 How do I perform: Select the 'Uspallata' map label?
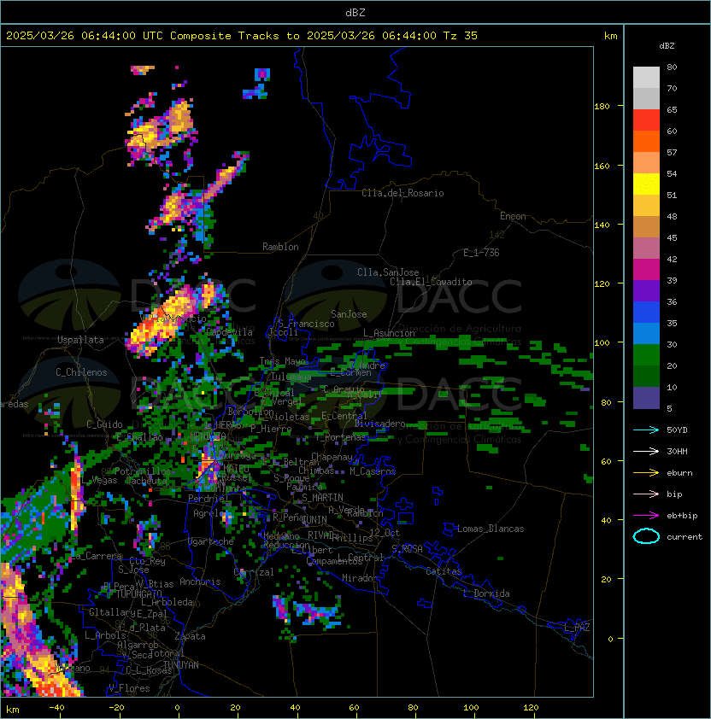point(80,340)
